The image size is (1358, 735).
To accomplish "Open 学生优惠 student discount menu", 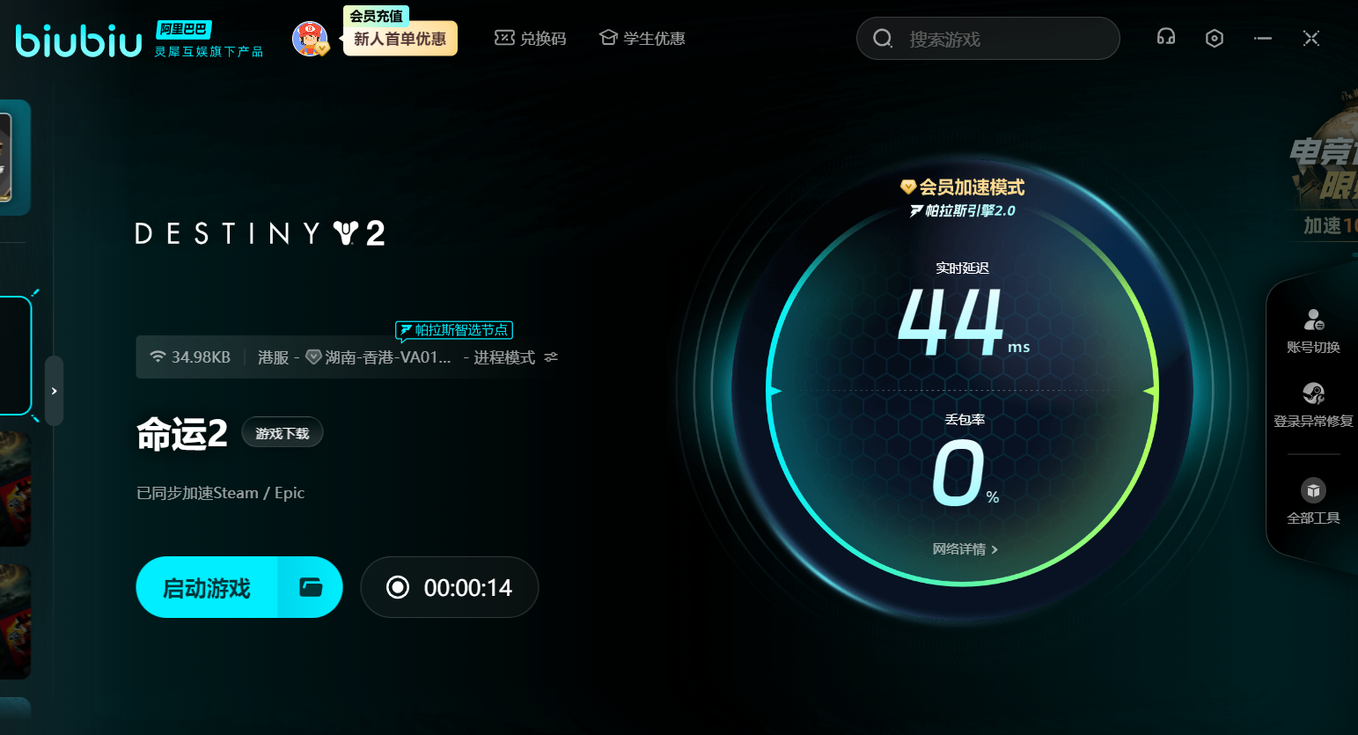I will click(x=642, y=38).
